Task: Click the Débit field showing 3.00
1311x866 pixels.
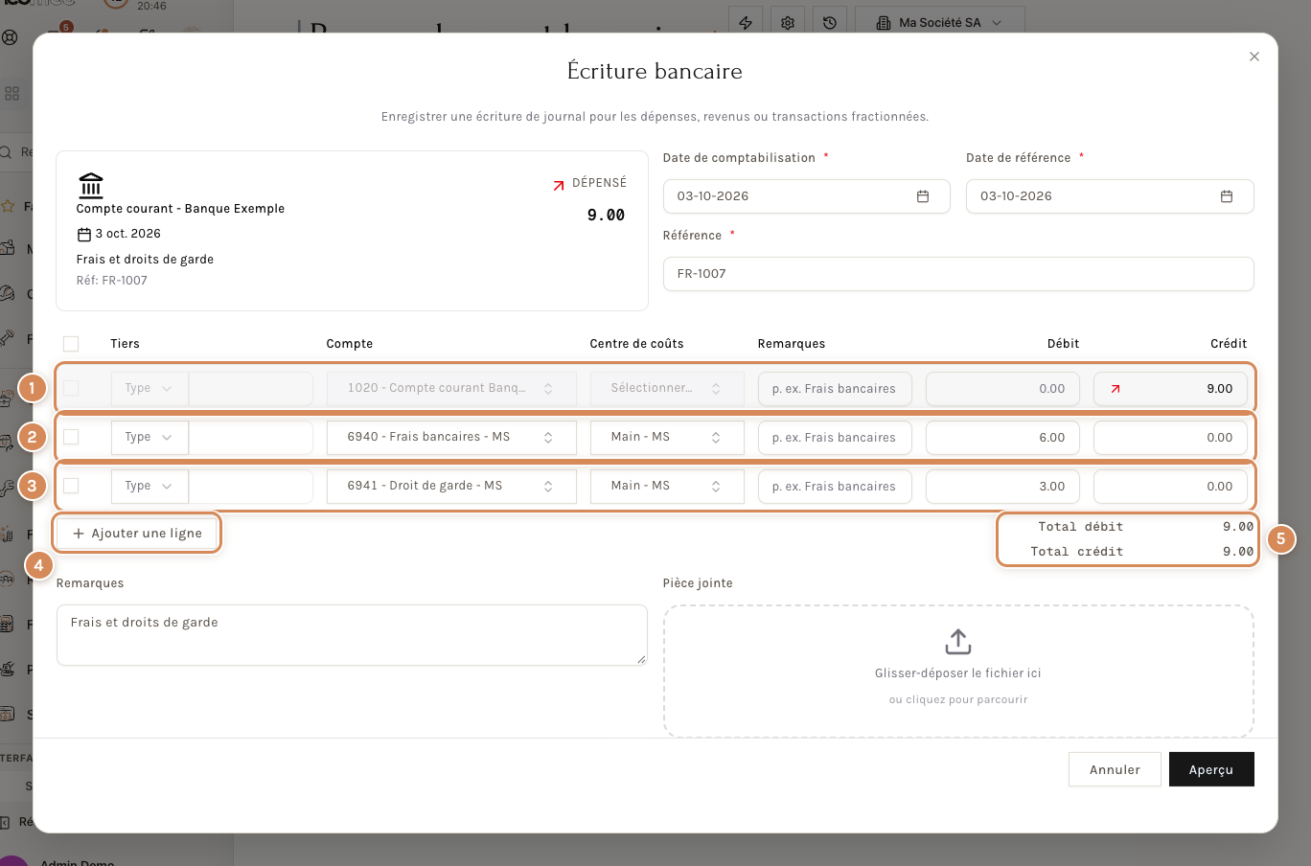Action: 1002,487
